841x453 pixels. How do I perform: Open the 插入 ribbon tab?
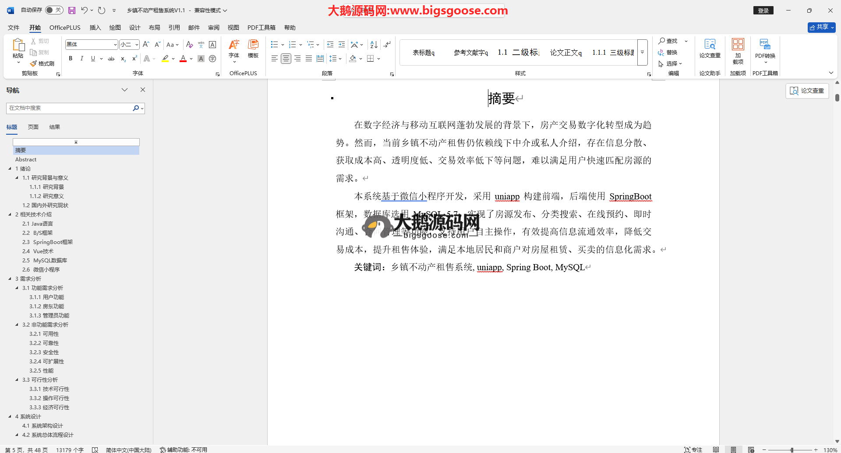click(x=95, y=28)
